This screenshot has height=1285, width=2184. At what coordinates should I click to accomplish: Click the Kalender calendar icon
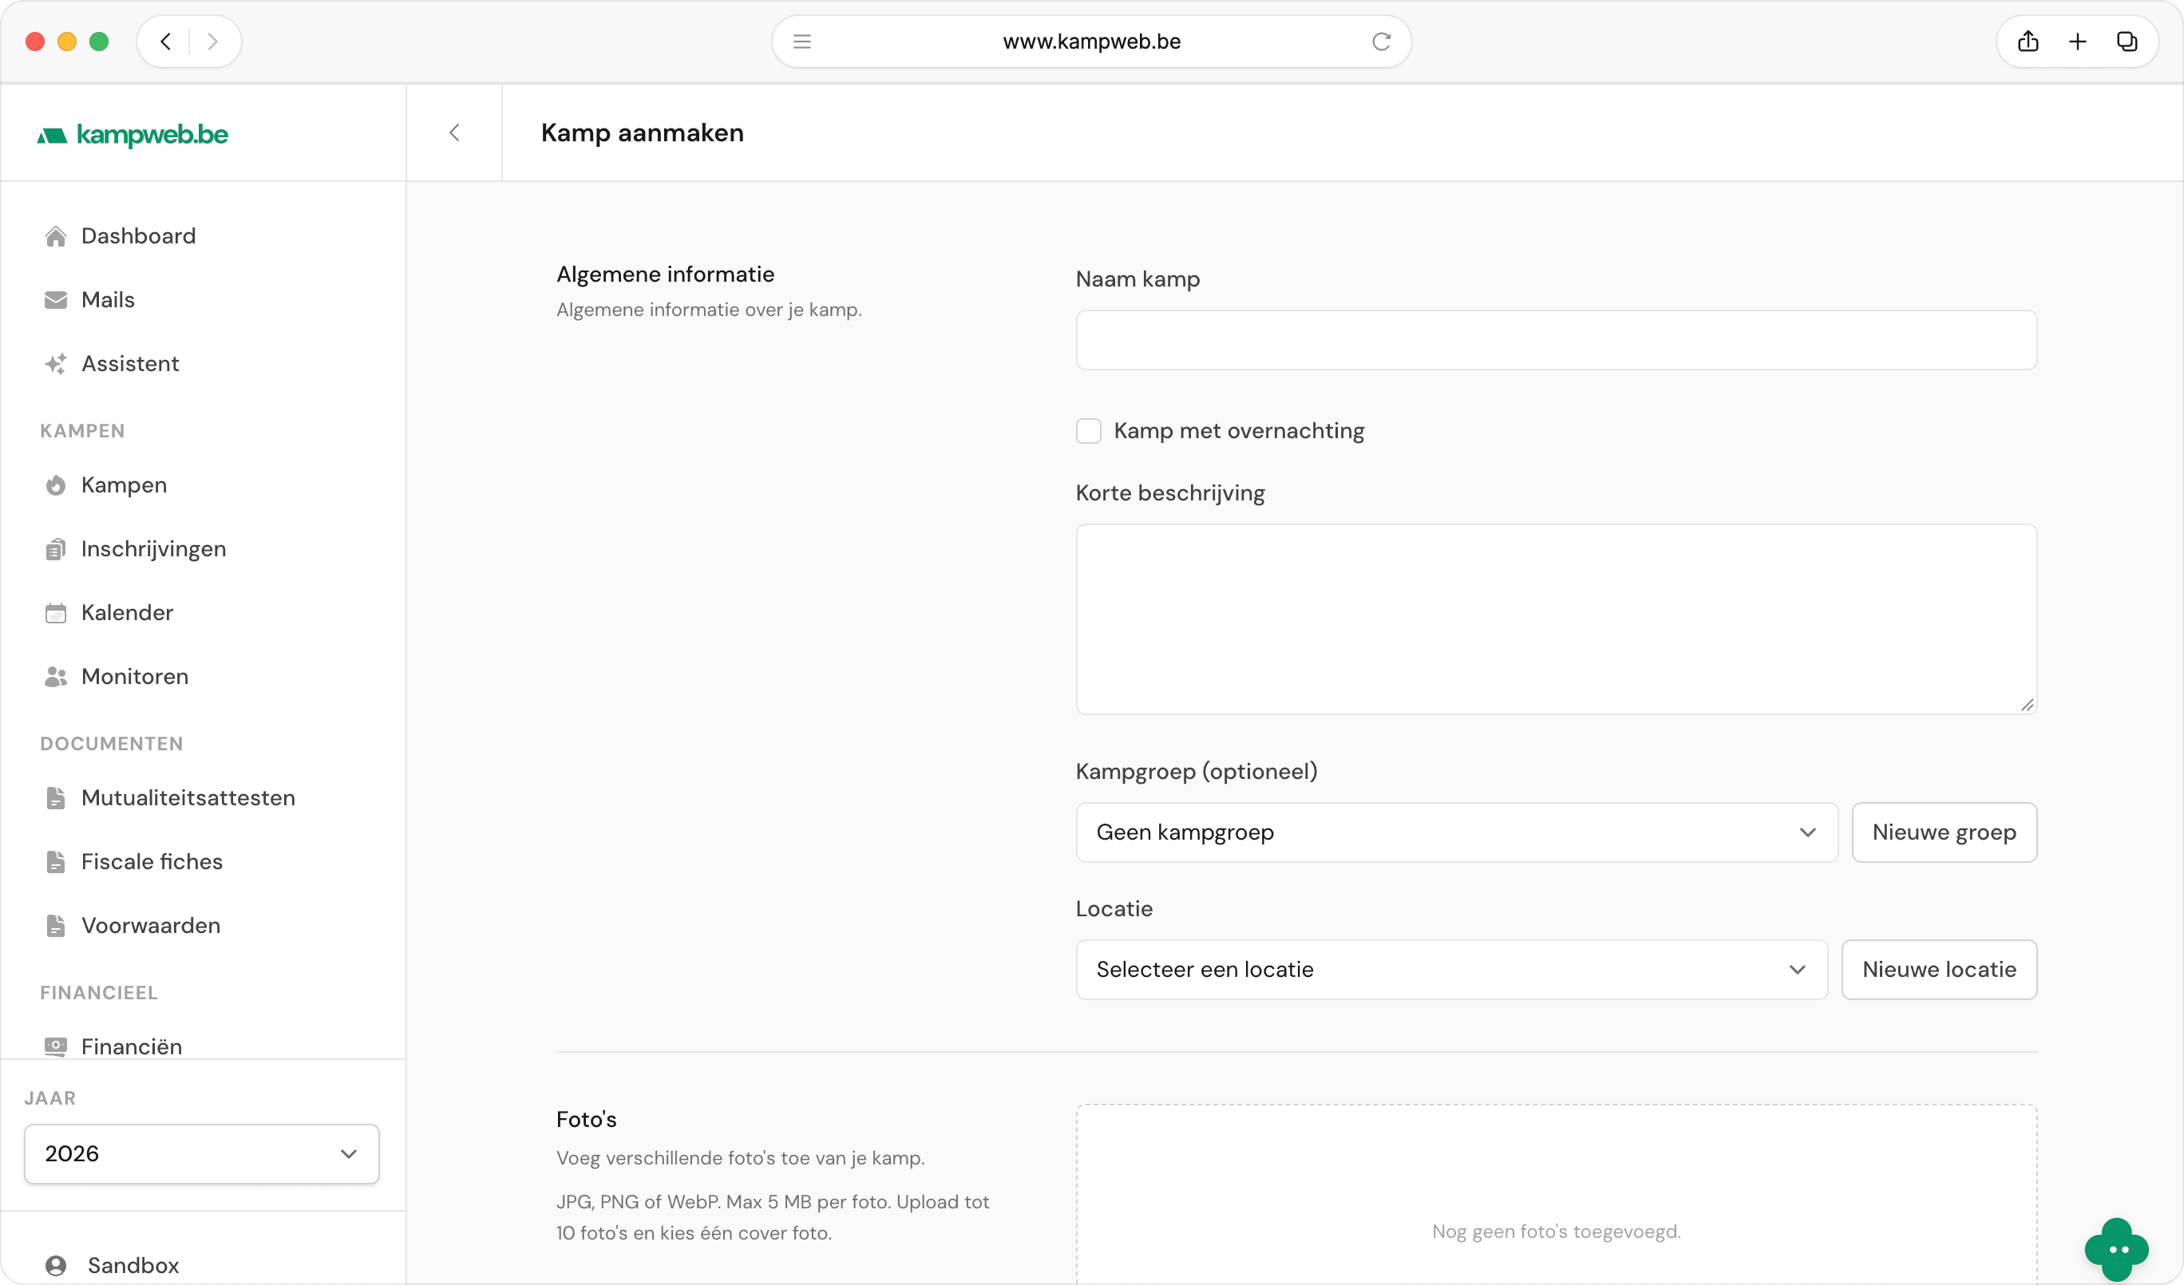(x=55, y=614)
